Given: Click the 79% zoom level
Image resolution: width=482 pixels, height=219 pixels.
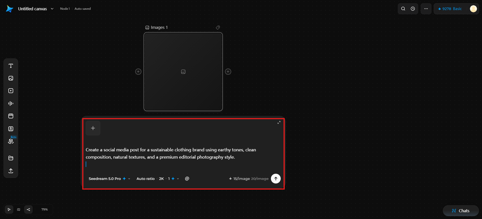Looking at the screenshot, I should (x=44, y=209).
